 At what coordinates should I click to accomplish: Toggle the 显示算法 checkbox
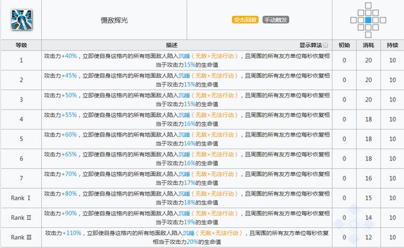(x=326, y=45)
